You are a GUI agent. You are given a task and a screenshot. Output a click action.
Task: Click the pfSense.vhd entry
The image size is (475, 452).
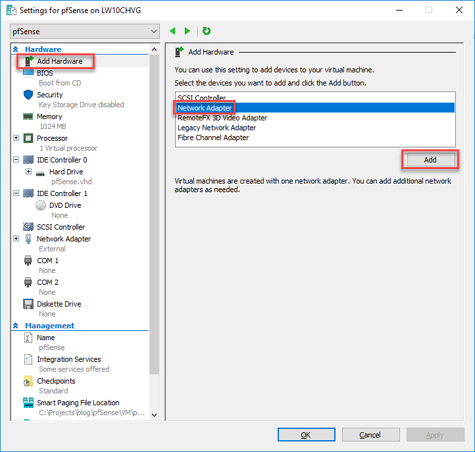(72, 182)
